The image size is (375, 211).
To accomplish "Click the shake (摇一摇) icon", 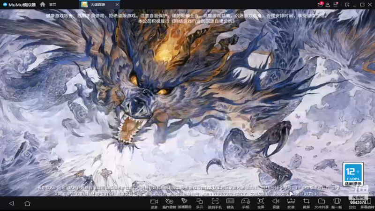I will 337,203.
